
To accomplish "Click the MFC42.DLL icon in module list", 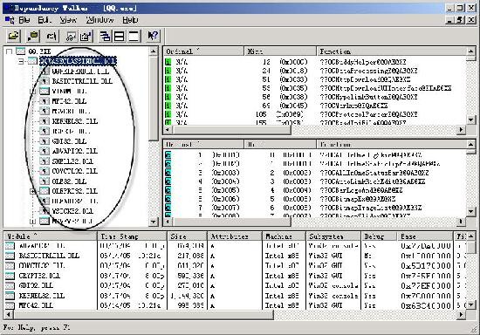I will pyautogui.click(x=10, y=305).
